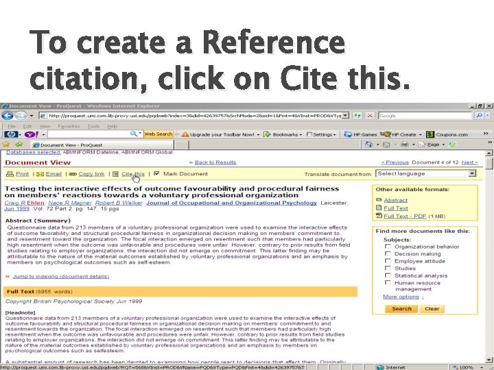This screenshot has height=370, width=494.
Task: Open the File menu
Action: tap(12, 126)
